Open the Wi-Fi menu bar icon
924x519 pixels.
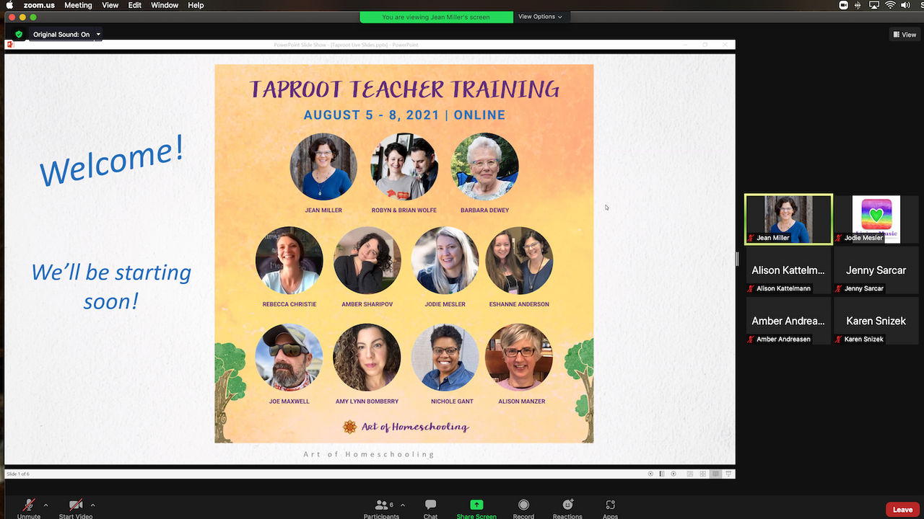pyautogui.click(x=890, y=5)
